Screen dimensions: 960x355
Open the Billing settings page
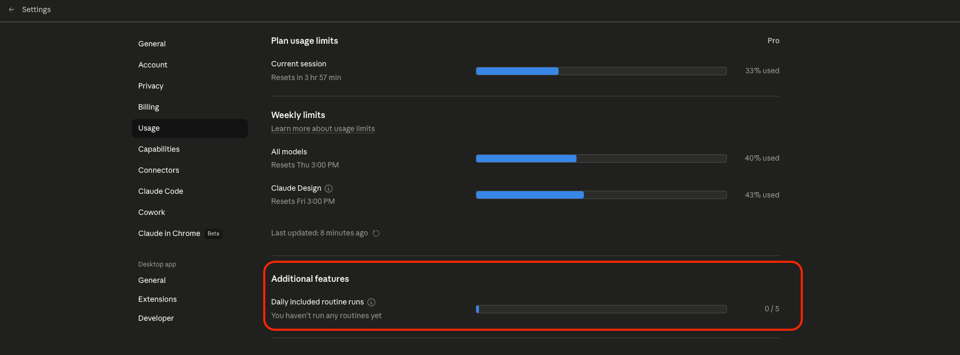click(x=190, y=107)
